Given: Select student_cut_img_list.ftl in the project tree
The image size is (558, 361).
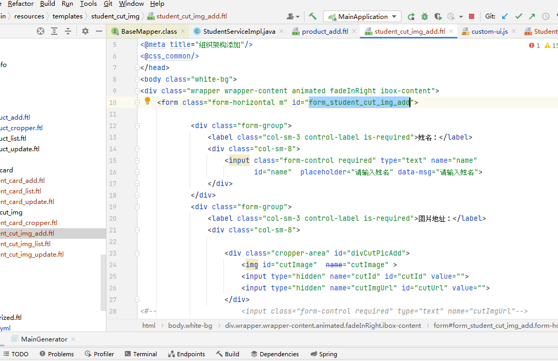Looking at the screenshot, I should coord(25,244).
